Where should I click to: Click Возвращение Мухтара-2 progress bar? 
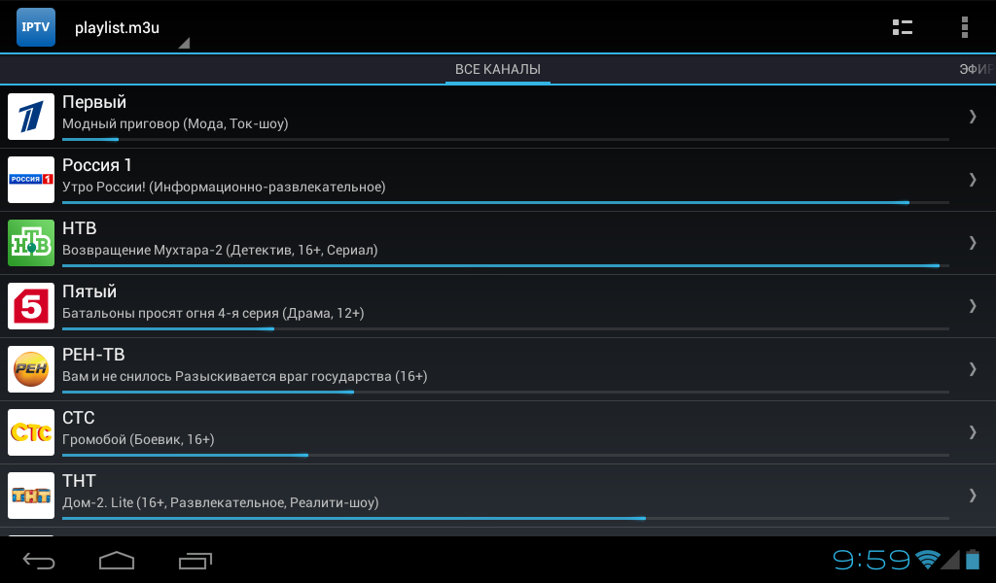click(x=506, y=266)
